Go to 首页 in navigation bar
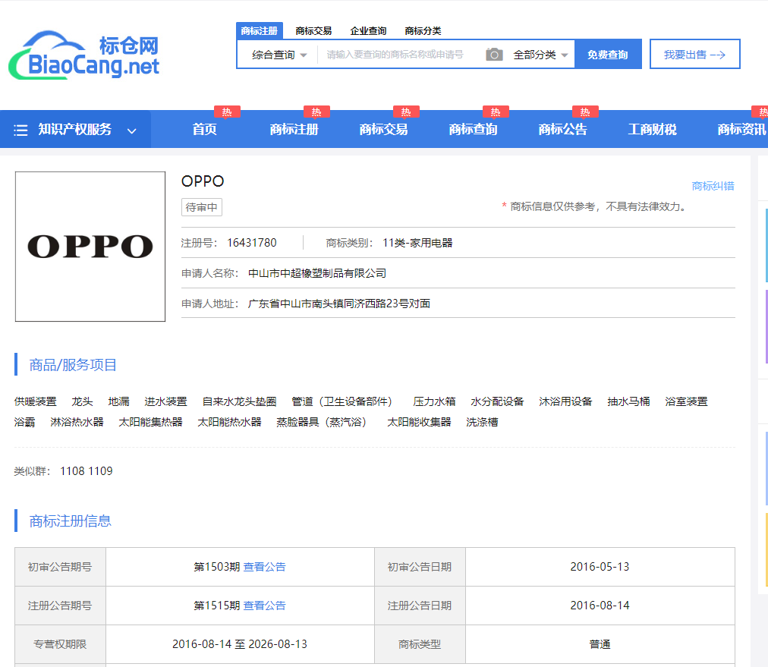Viewport: 768px width, 667px height. [204, 129]
